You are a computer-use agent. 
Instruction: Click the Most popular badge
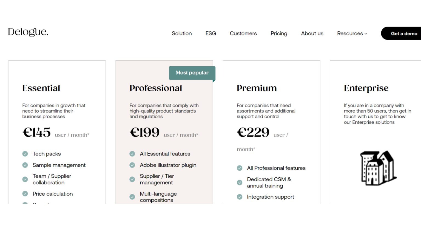click(x=192, y=73)
